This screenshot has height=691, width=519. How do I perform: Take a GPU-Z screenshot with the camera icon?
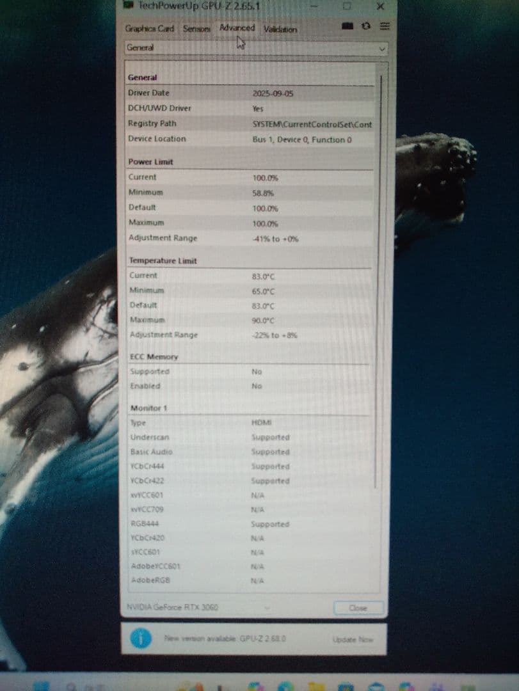(x=347, y=24)
